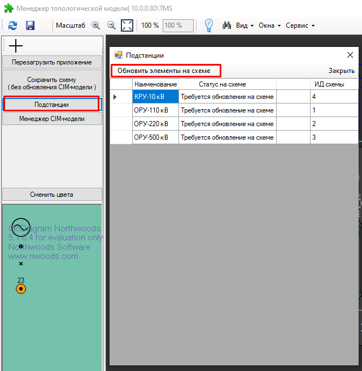Click the Сменить цвета button
This screenshot has width=362, height=371.
[52, 195]
